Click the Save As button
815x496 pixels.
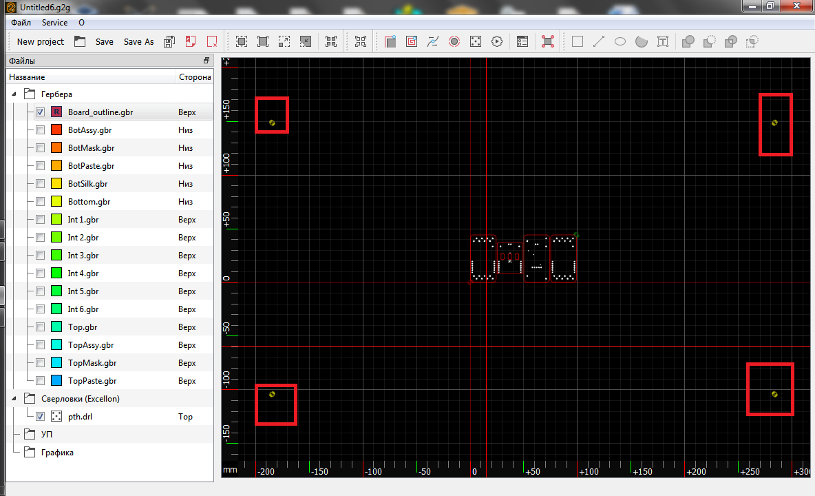coord(139,41)
